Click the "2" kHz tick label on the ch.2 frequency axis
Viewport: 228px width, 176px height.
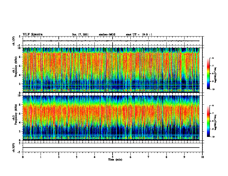tap(20, 131)
